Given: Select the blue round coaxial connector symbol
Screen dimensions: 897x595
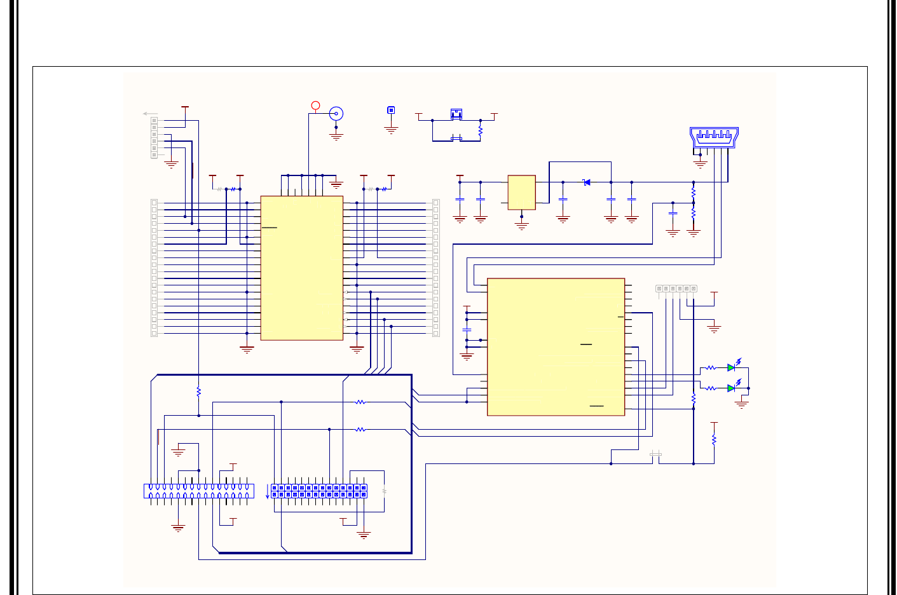Looking at the screenshot, I should coord(336,114).
